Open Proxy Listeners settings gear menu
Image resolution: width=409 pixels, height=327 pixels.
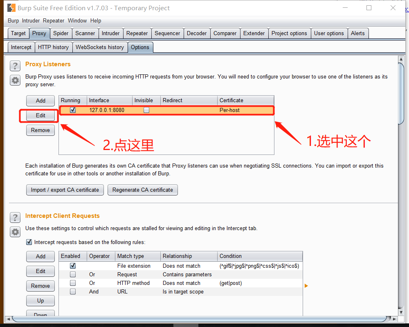pyautogui.click(x=15, y=80)
